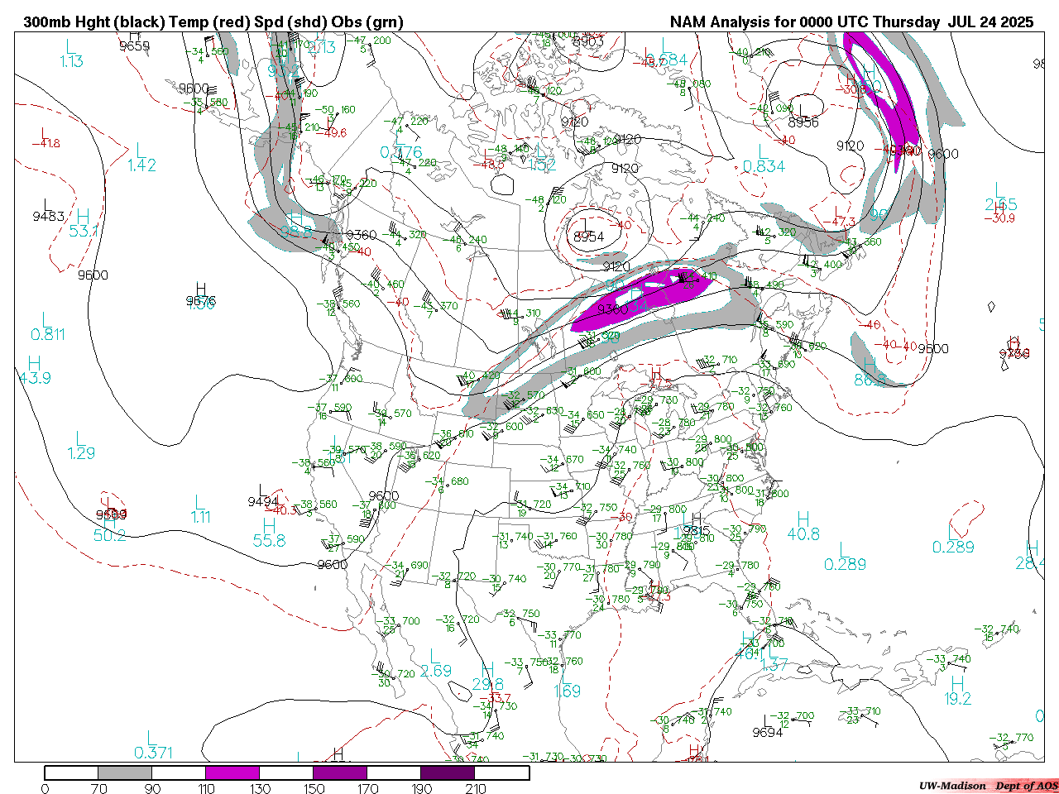Click the cyan low value '1.29'
Viewport: 1059px width, 794px height.
(81, 453)
